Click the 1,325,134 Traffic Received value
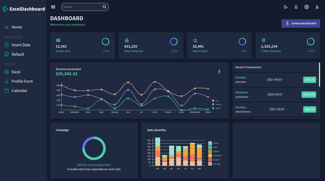This screenshot has height=181, width=325. [269, 46]
